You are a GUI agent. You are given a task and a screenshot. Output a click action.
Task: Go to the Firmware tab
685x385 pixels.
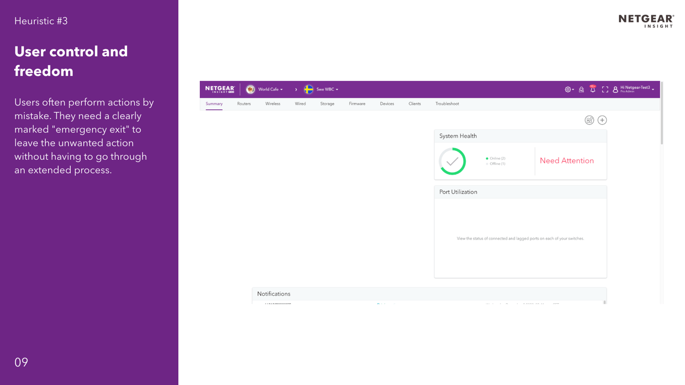(357, 104)
